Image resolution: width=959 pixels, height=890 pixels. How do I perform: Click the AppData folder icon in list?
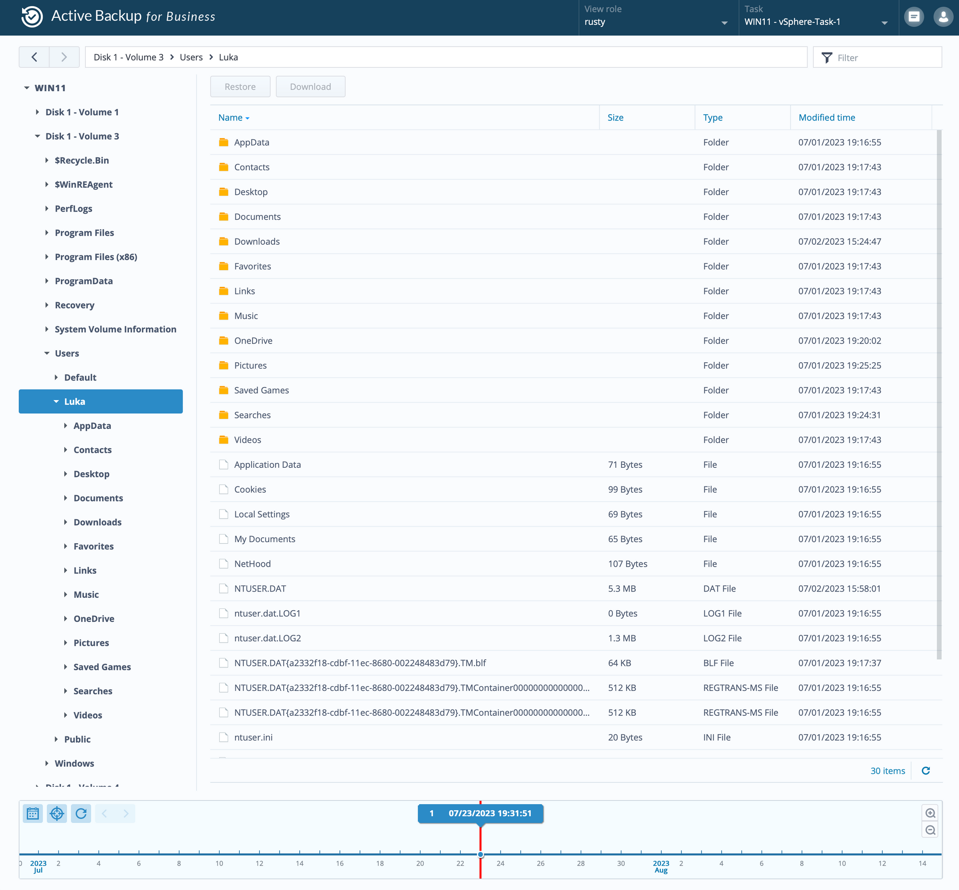(223, 142)
